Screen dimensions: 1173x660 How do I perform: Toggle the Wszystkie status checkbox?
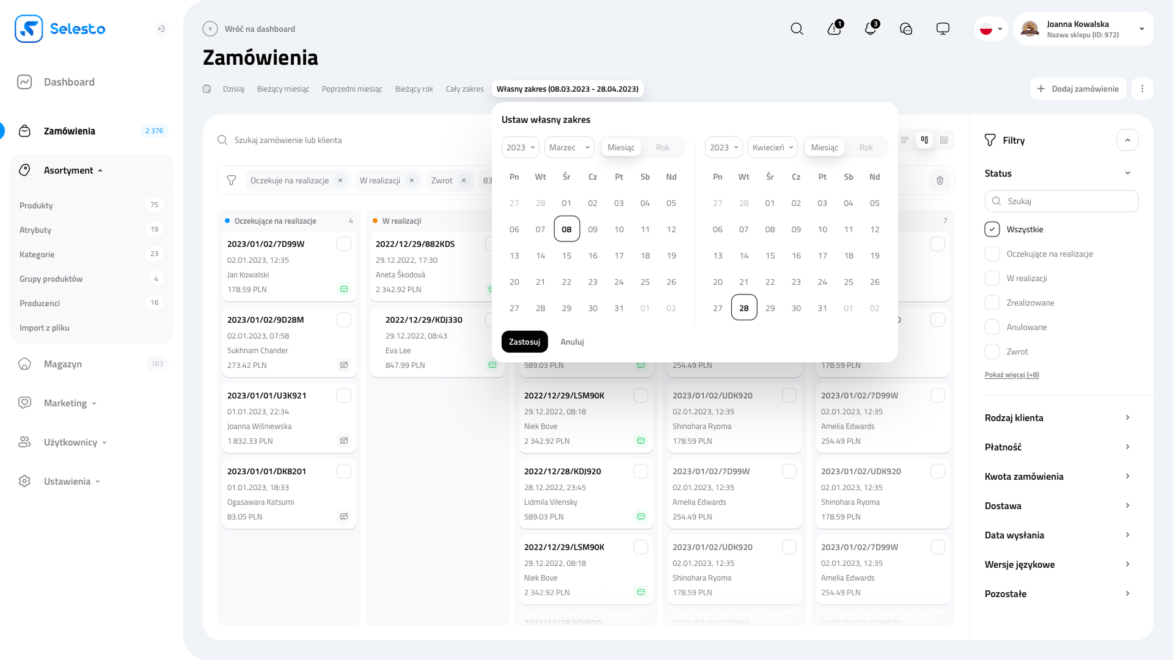point(992,229)
